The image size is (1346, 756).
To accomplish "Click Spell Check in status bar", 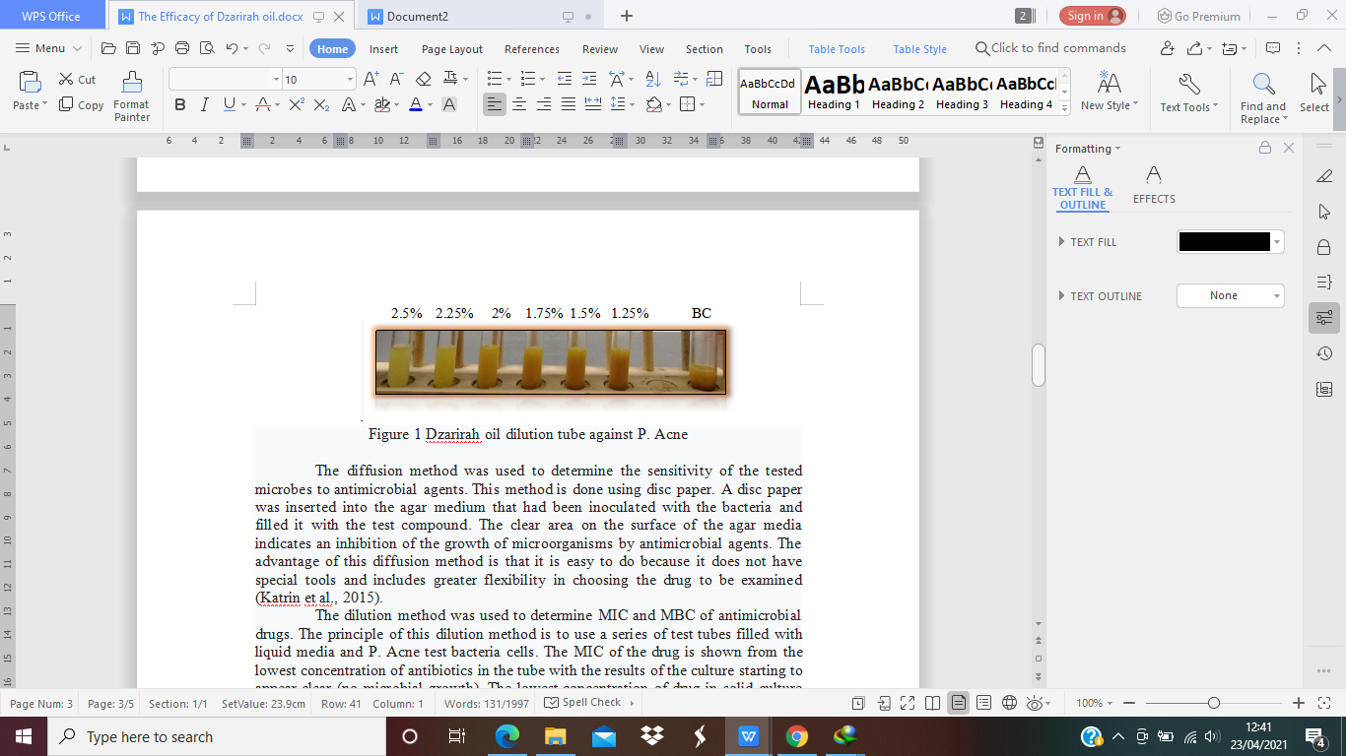I will [x=584, y=703].
